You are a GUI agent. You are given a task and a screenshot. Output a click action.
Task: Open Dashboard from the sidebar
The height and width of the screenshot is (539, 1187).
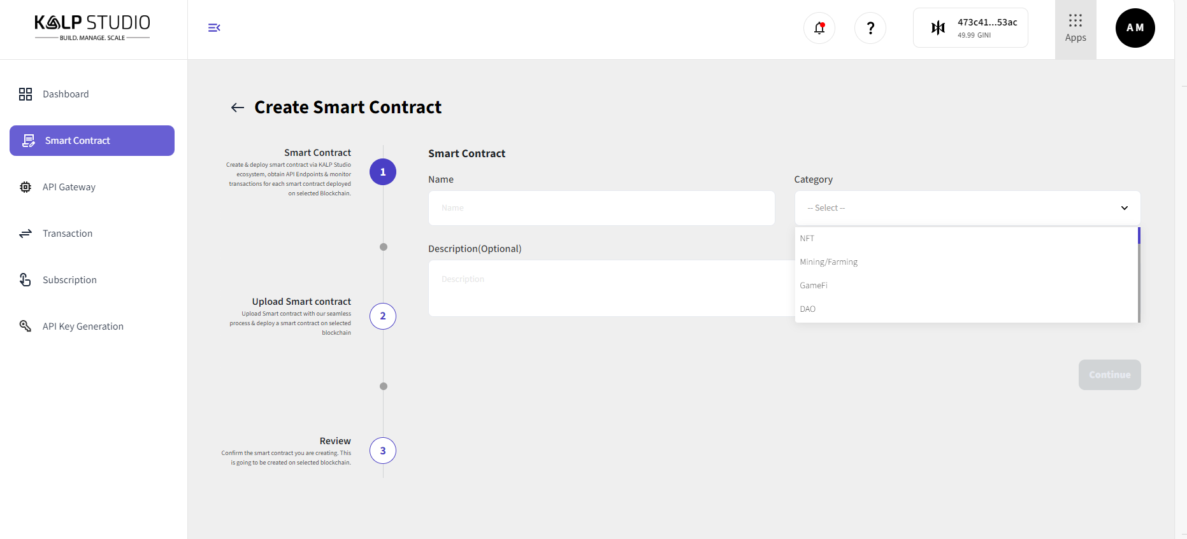click(66, 94)
